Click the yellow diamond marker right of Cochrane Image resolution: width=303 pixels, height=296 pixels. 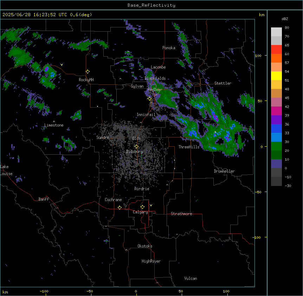pyautogui.click(x=120, y=207)
